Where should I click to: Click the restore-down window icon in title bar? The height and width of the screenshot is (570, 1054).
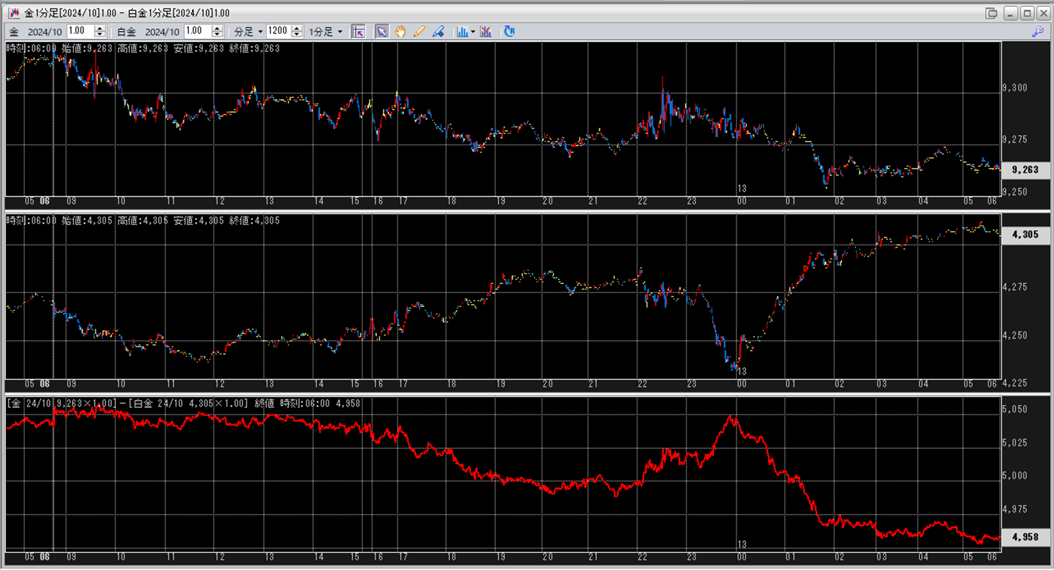click(x=991, y=13)
